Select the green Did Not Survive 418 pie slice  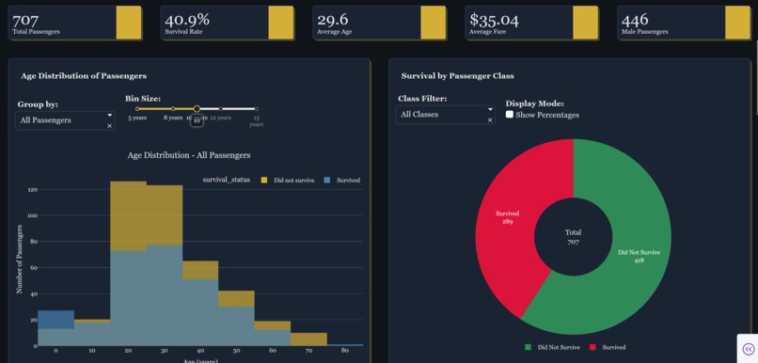pos(639,256)
